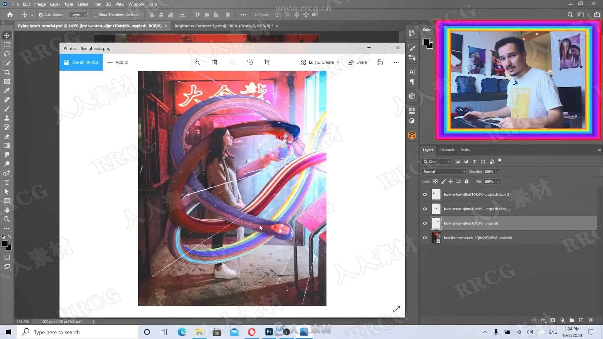
Task: Open the Window menu
Action: pyautogui.click(x=136, y=4)
